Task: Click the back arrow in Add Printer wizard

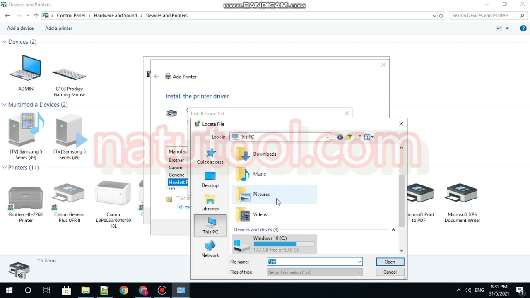Action: point(156,77)
